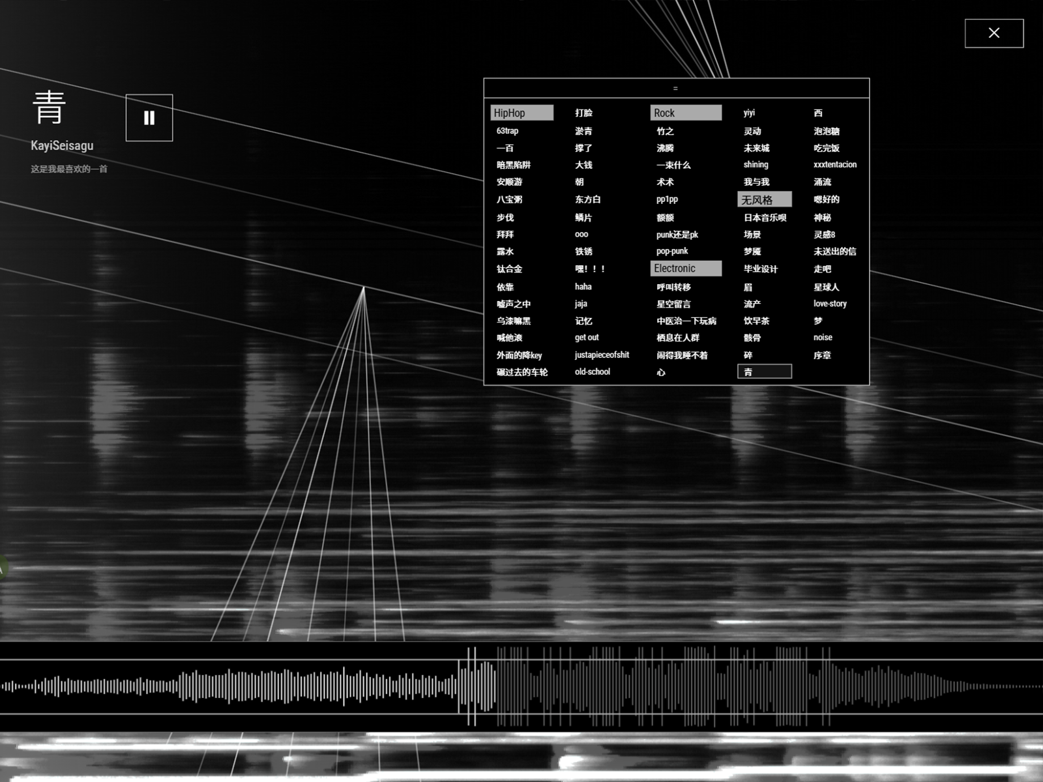Click the currently selected 青 entry
This screenshot has height=782, width=1043.
coord(765,371)
